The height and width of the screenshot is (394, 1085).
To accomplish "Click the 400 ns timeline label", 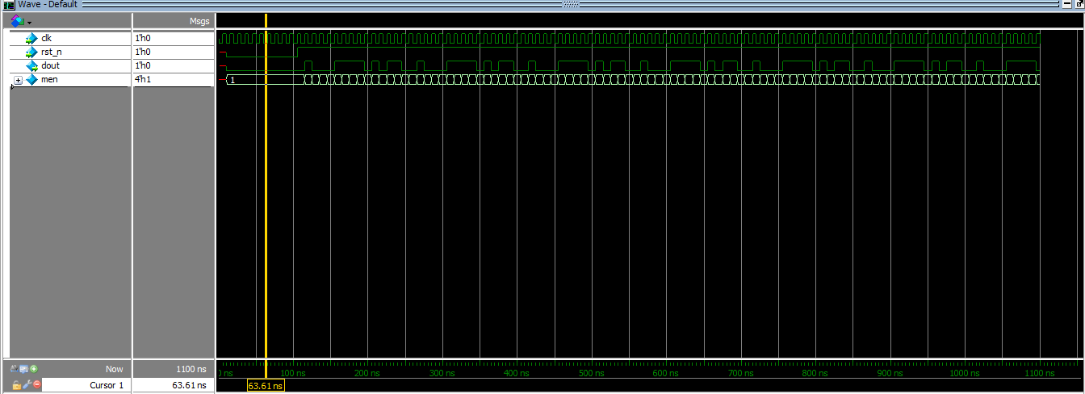I will coord(517,373).
